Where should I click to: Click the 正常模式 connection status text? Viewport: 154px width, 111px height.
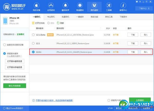click(21, 34)
